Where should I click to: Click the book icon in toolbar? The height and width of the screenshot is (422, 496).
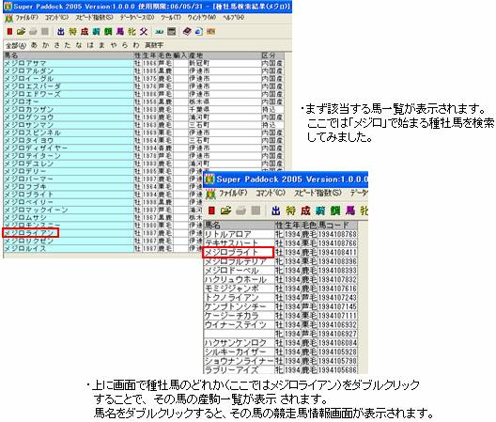click(187, 31)
